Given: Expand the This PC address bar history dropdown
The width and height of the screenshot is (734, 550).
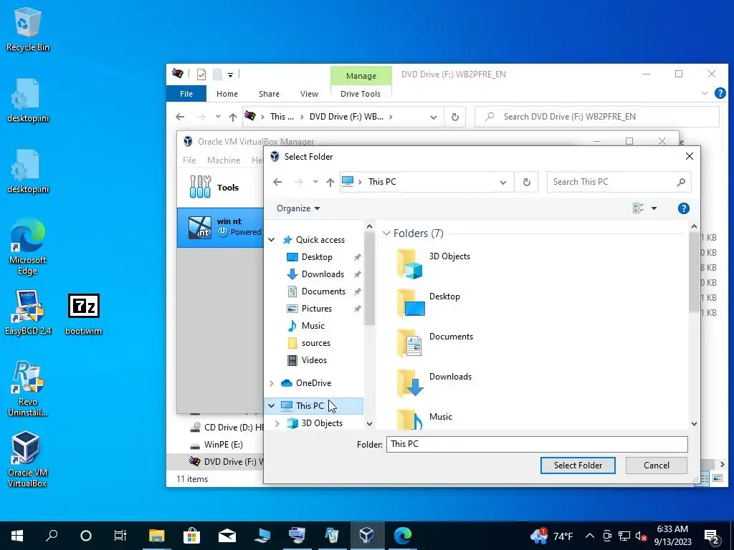Looking at the screenshot, I should [x=502, y=182].
